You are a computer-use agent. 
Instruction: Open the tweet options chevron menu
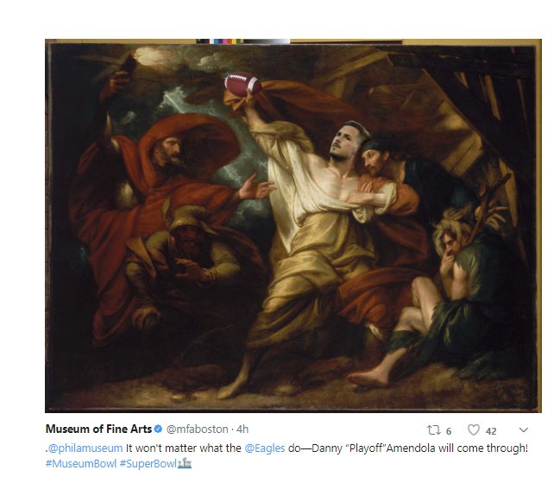point(523,429)
